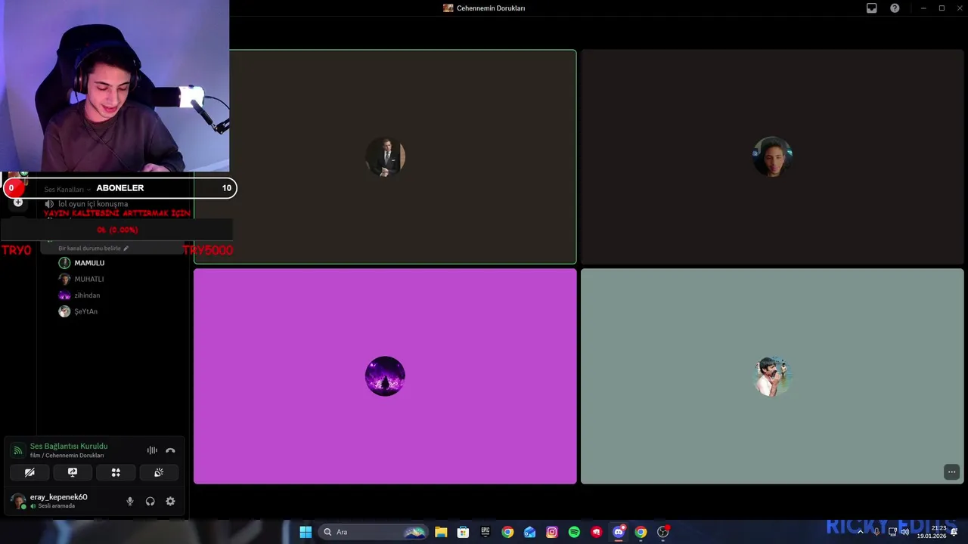Click the 'Cehennemin Dorukları' window title
The image size is (968, 544).
(x=491, y=8)
